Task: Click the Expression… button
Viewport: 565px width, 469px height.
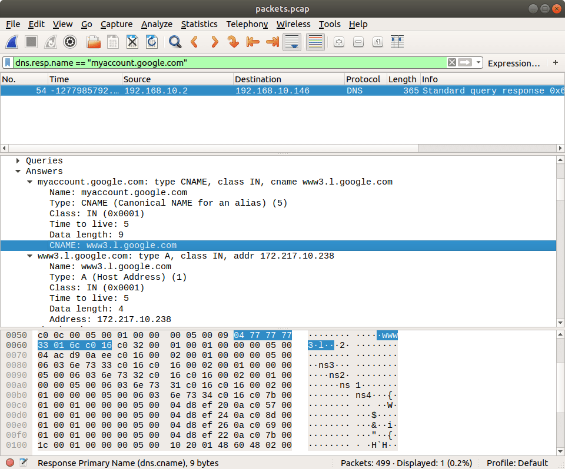Action: [x=513, y=63]
